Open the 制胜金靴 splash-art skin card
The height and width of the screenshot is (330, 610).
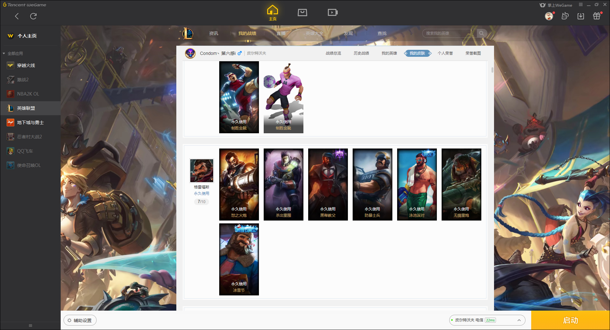click(239, 97)
